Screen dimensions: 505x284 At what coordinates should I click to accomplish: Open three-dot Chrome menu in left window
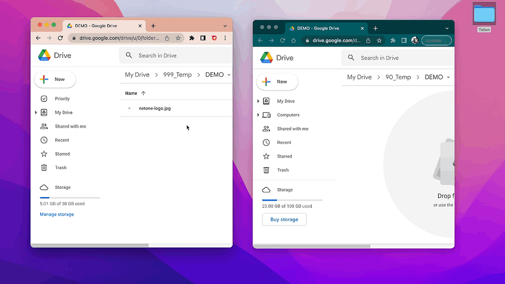225,38
